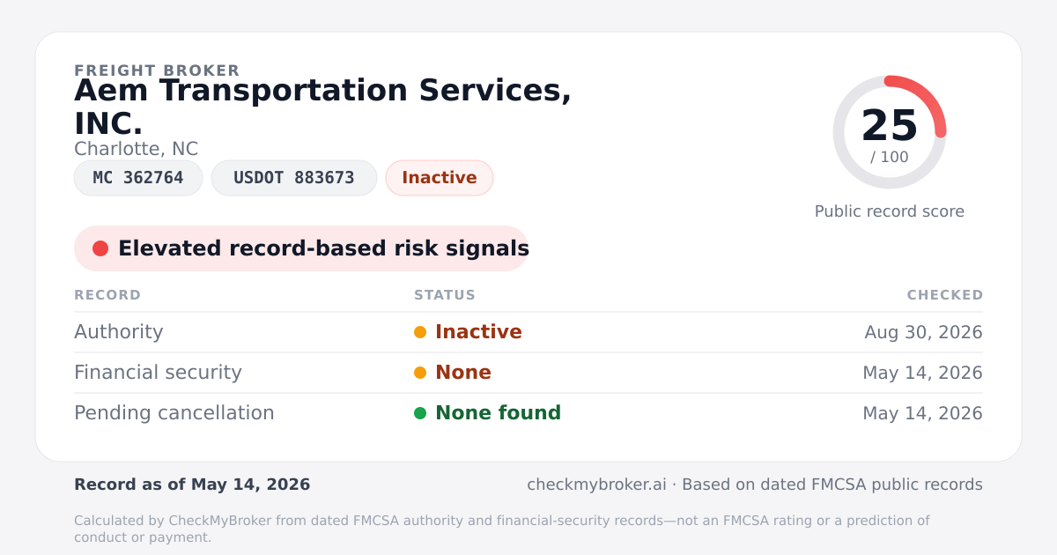Click the orange dot beside Financial security's None status
This screenshot has width=1057, height=555.
click(420, 373)
